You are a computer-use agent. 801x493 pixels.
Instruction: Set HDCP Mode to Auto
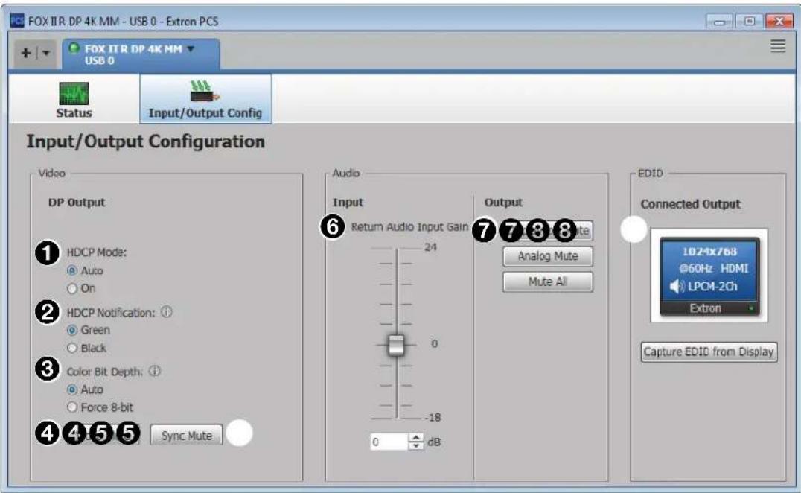(72, 270)
